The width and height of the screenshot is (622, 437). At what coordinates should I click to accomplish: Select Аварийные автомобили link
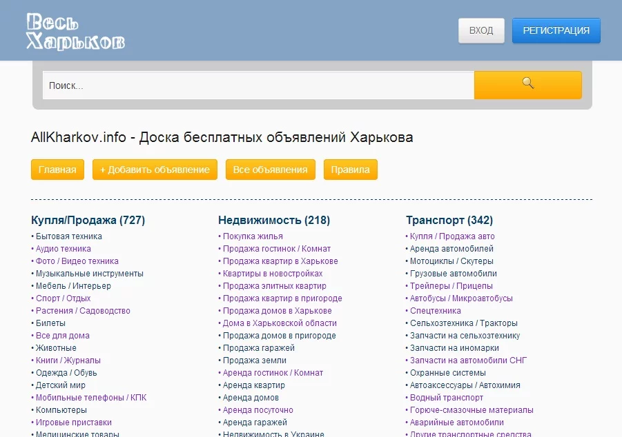[457, 423]
